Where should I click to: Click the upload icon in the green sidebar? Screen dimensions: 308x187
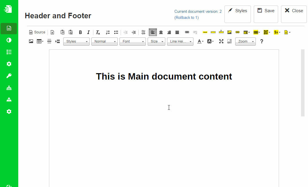[x=9, y=99]
